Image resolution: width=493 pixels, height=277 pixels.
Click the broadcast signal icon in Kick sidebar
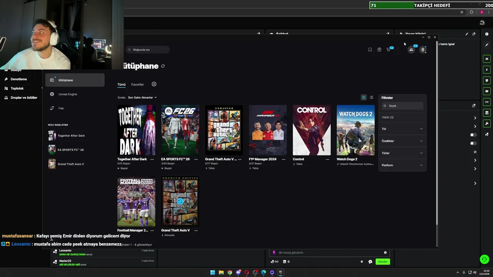(x=487, y=102)
